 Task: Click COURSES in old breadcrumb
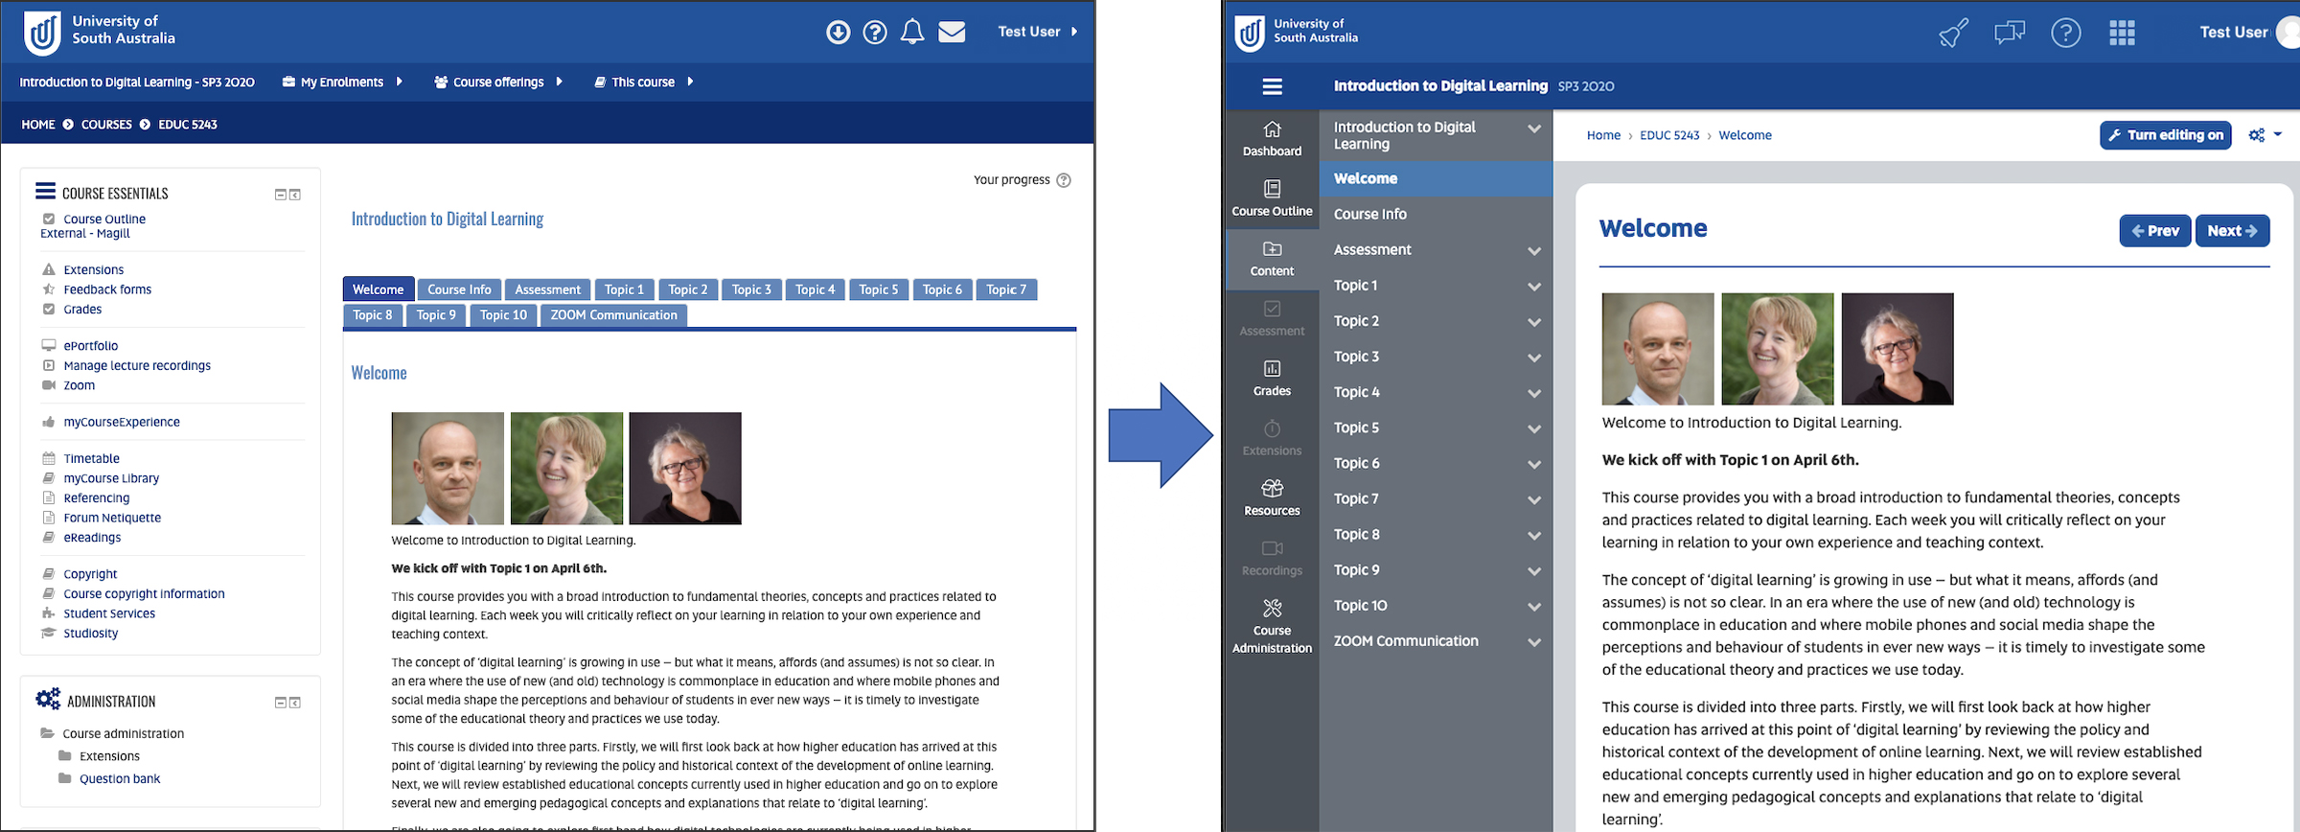click(106, 125)
